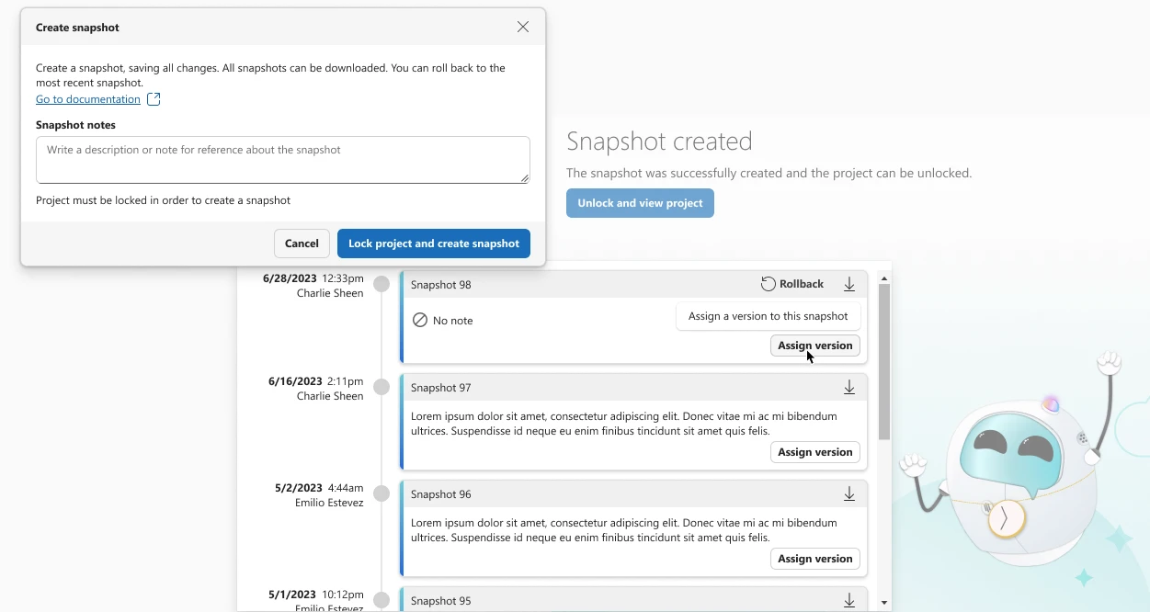1150x612 pixels.
Task: Click Lock project and create snapshot
Action: tap(434, 244)
